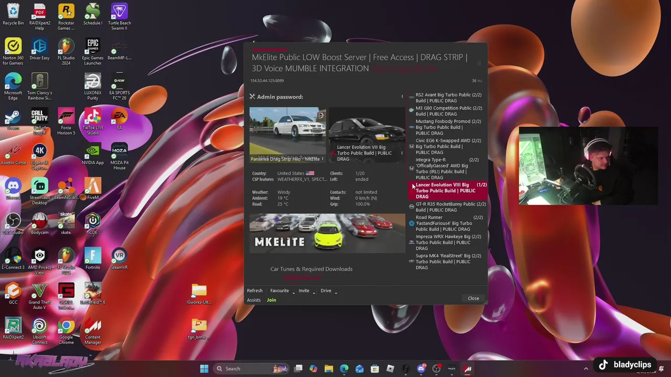This screenshot has width=671, height=377.
Task: Open File Explorer from the taskbar
Action: 329,369
